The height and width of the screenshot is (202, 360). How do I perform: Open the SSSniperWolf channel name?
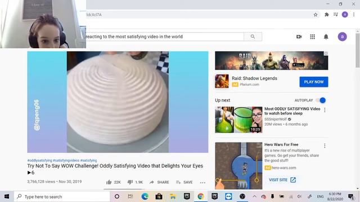276,119
